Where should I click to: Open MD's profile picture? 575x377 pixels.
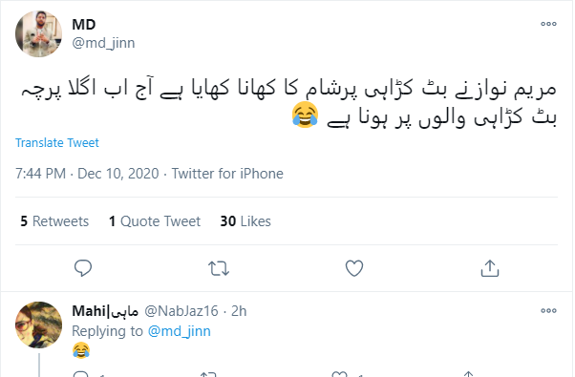(38, 33)
